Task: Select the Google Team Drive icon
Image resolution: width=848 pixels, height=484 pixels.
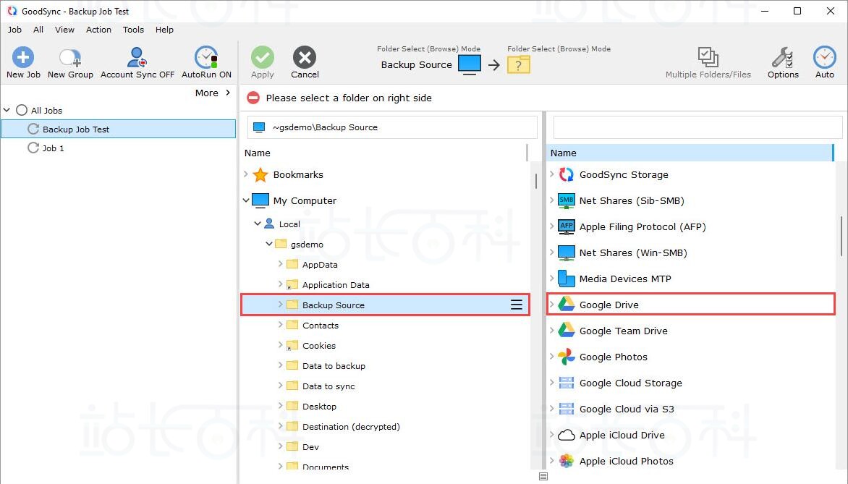Action: (x=567, y=331)
